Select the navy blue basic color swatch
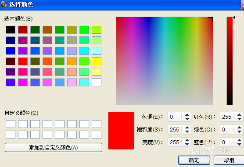Image resolution: width=244 pixels, height=167 pixels. [11, 40]
